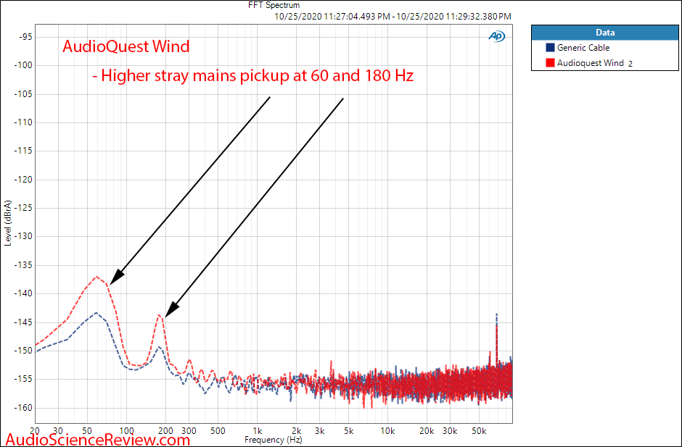The height and width of the screenshot is (447, 682).
Task: Click the -120 value on the level axis
Action: 23,180
